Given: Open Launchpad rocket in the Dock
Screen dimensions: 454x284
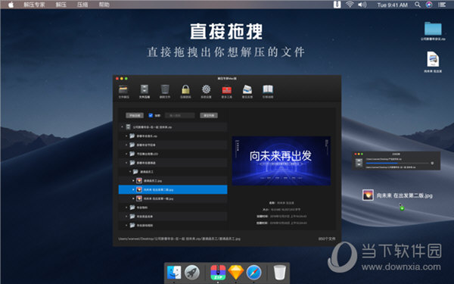Looking at the screenshot, I should point(192,273).
